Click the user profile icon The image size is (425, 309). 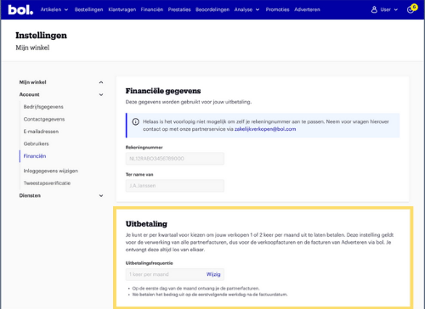[x=374, y=10]
